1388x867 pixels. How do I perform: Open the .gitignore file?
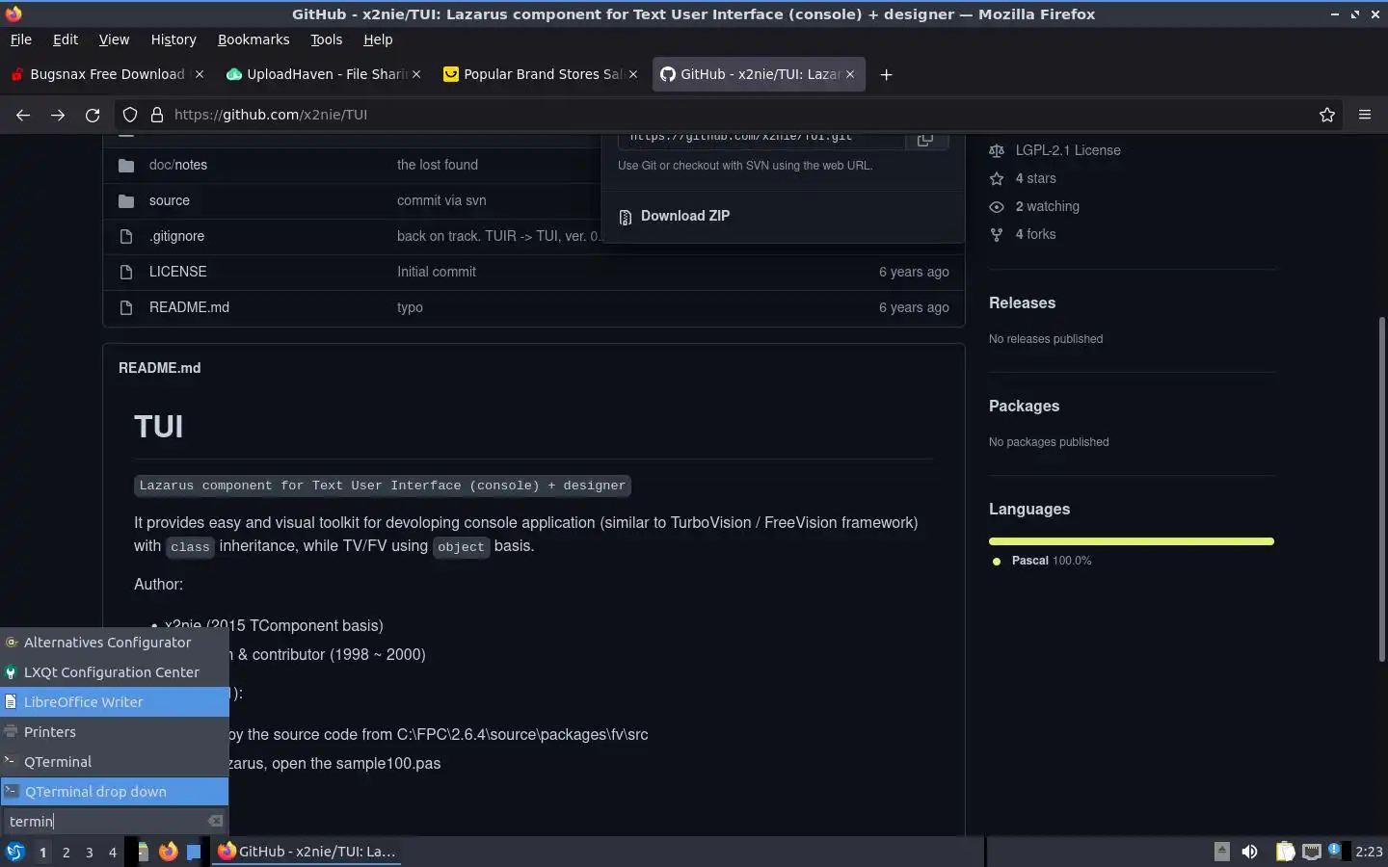pyautogui.click(x=176, y=236)
